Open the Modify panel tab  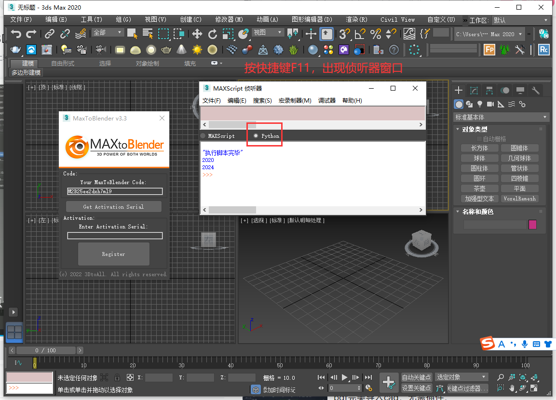point(474,90)
